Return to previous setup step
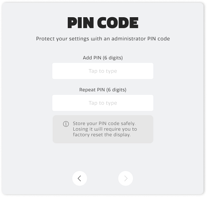Image resolution: width=207 pixels, height=197 pixels. click(x=80, y=178)
